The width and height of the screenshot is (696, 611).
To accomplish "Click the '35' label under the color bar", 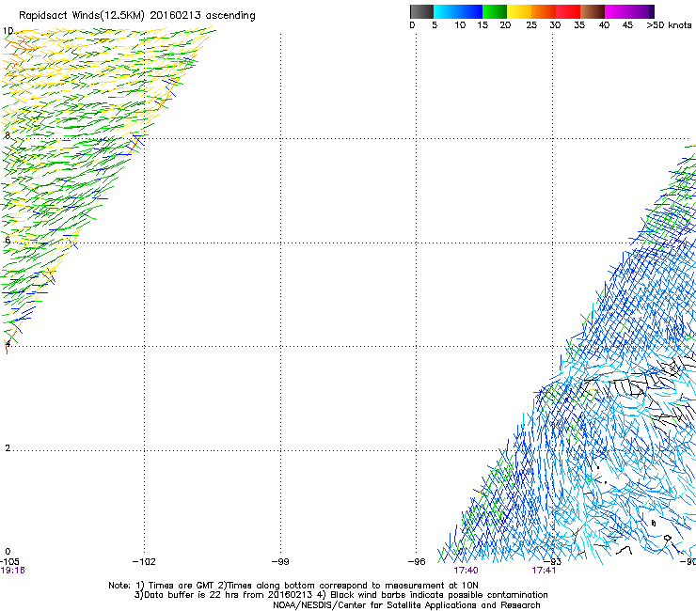I will [579, 25].
